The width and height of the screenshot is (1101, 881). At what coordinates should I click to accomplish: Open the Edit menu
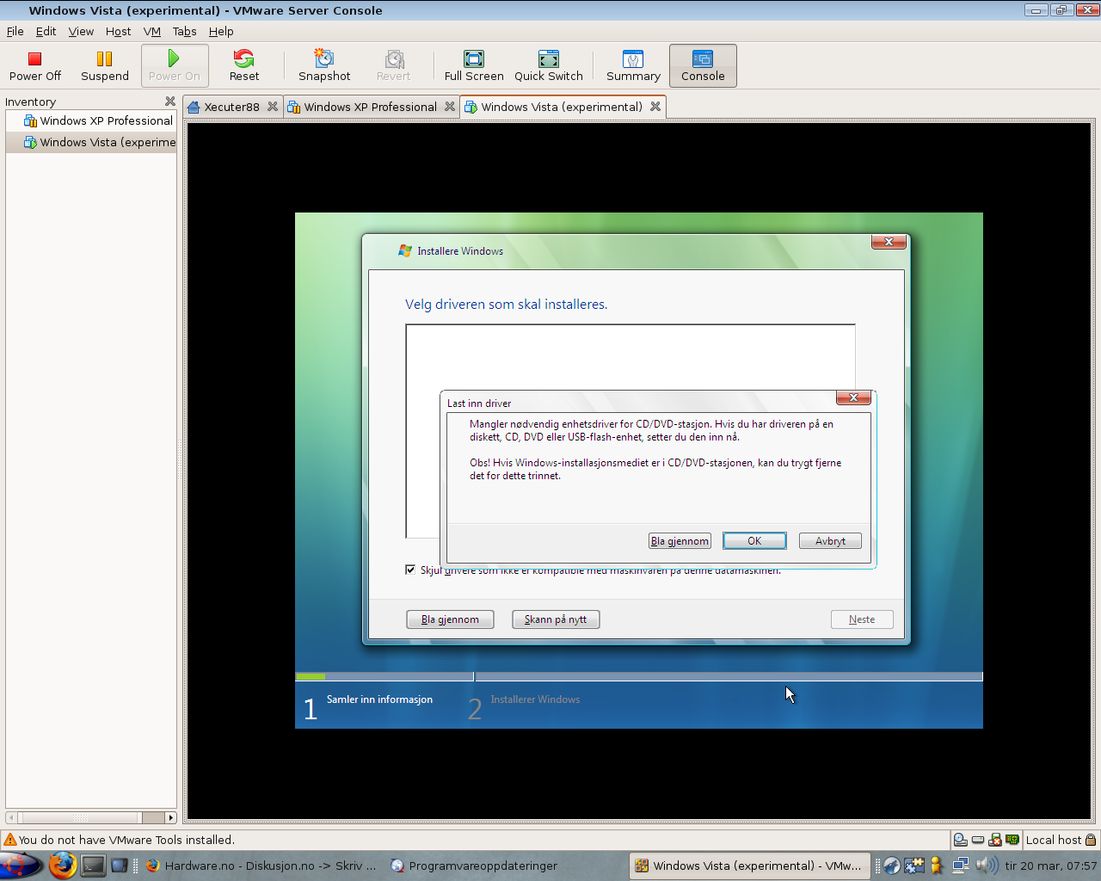(x=46, y=31)
